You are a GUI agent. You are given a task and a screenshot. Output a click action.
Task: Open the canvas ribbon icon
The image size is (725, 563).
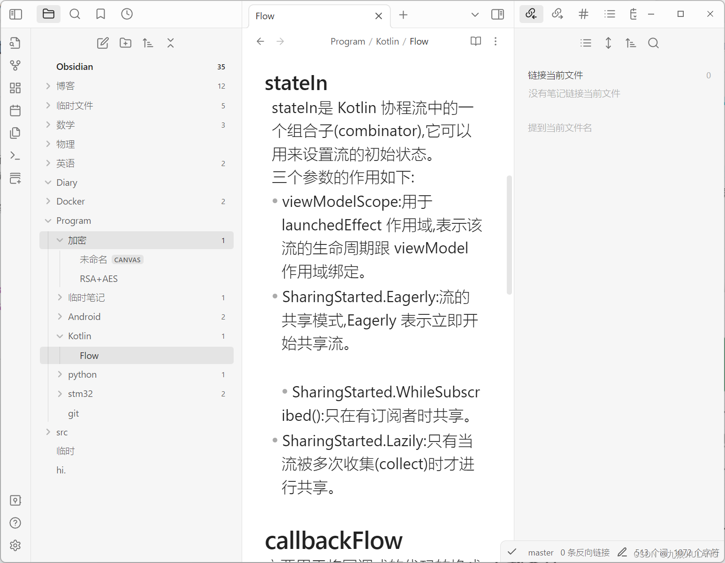point(15,88)
